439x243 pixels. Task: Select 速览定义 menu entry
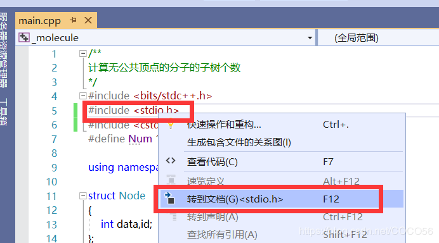click(282, 181)
